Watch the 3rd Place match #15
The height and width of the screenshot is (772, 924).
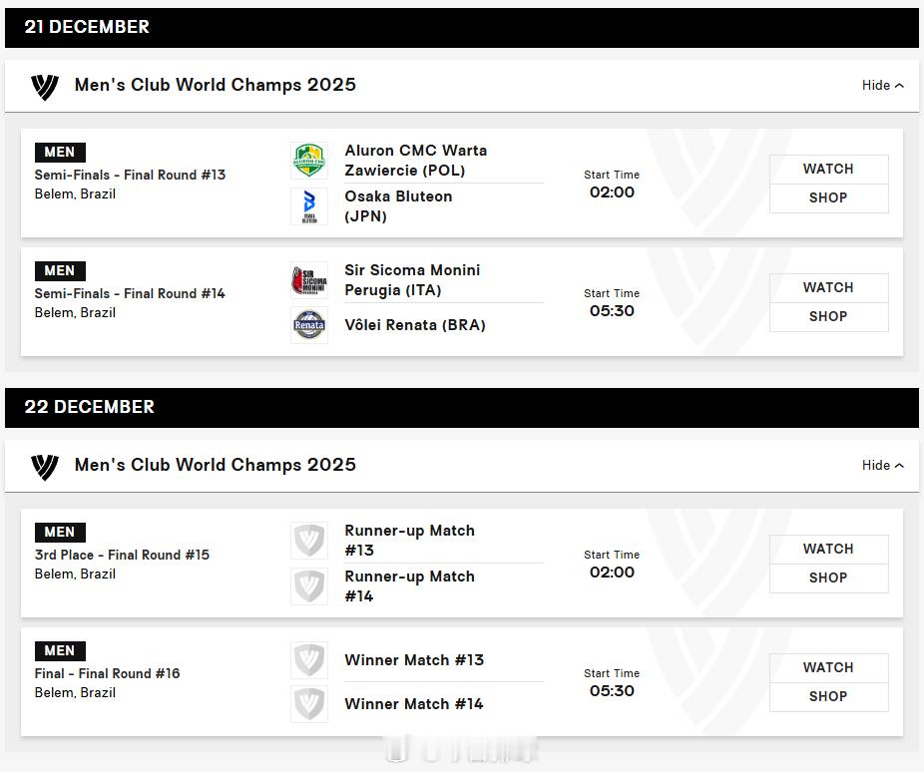tap(828, 550)
